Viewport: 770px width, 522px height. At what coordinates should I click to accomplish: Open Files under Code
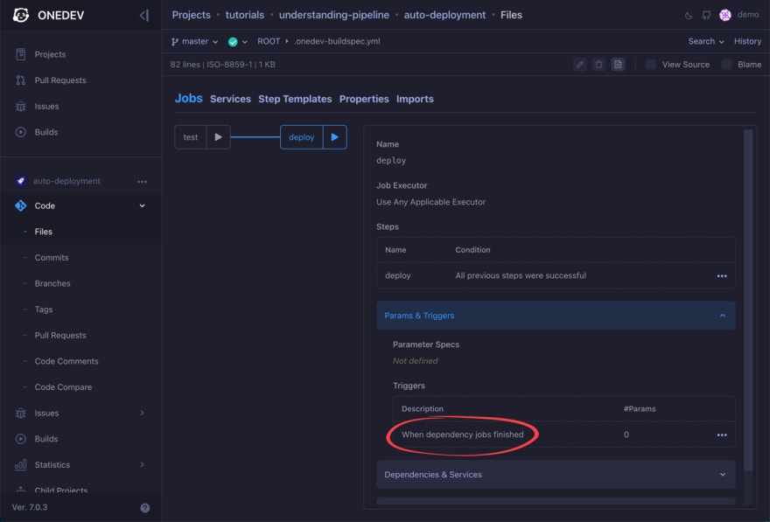coord(43,232)
